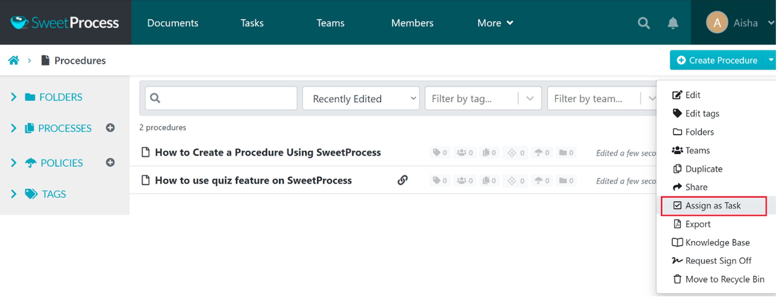779x298 pixels.
Task: Click the POLICIES sidebar label
Action: [x=62, y=163]
